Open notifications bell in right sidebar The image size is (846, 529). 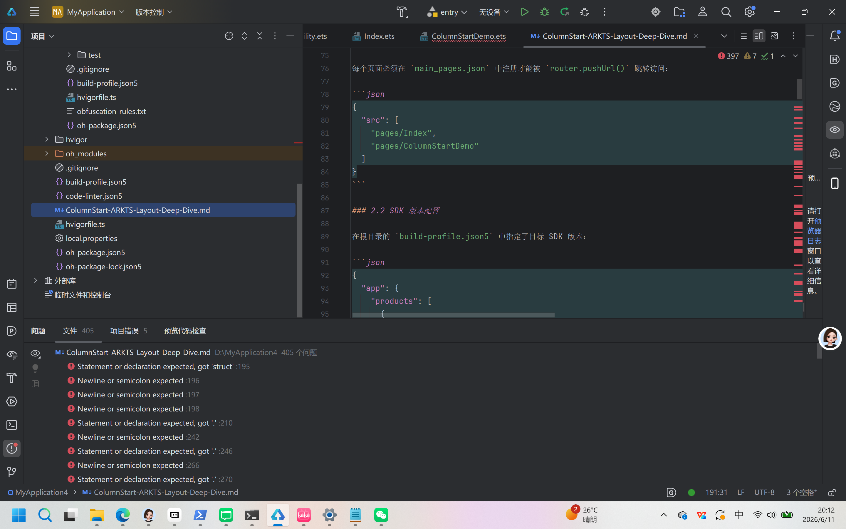pos(835,36)
